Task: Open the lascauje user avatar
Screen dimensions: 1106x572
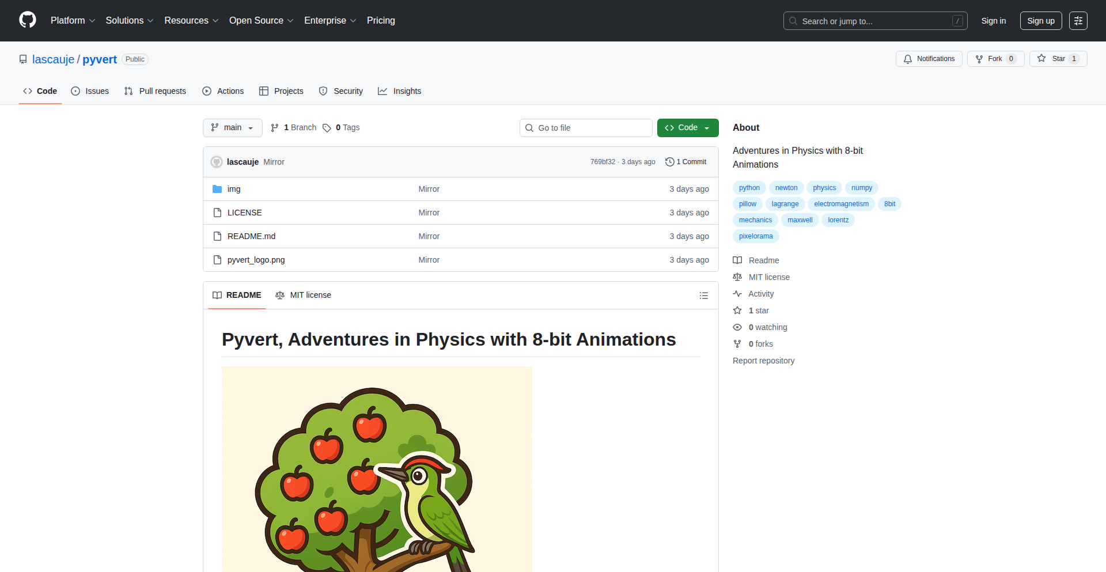Action: click(x=217, y=162)
